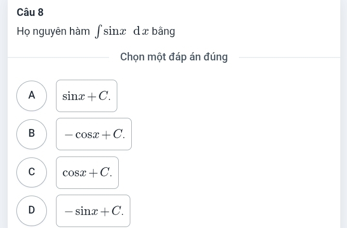Select answer option D circle

[x=32, y=210]
